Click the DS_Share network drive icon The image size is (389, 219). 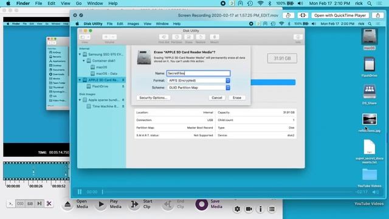coord(369,92)
